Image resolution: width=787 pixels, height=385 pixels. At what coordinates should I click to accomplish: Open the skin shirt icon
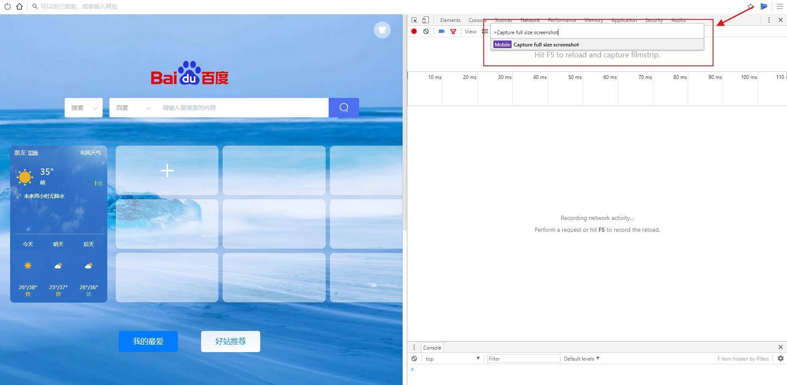pos(382,30)
